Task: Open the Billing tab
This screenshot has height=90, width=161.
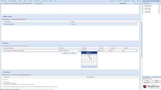Action: click(51, 1)
